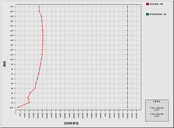Image resolution: width=174 pixels, height=128 pixels.
Task: Click the green legend color swatch
Action: [x=148, y=14]
